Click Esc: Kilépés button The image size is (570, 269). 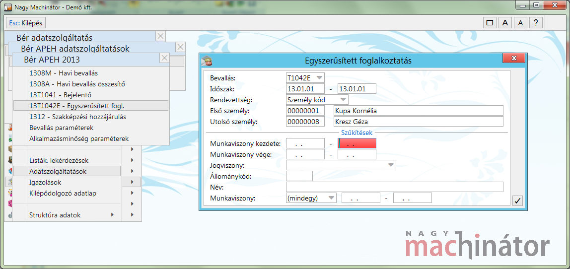[x=26, y=23]
